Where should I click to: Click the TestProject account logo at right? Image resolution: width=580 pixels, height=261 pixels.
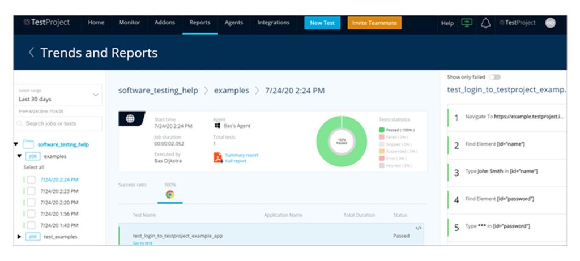click(518, 23)
